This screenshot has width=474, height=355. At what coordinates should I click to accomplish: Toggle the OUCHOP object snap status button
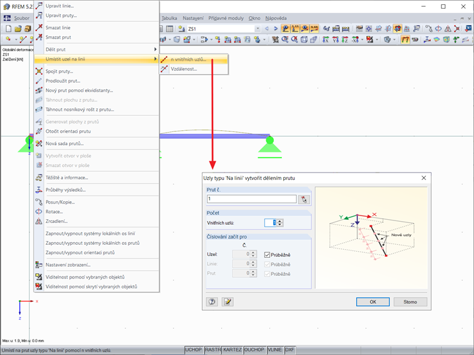tap(254, 349)
